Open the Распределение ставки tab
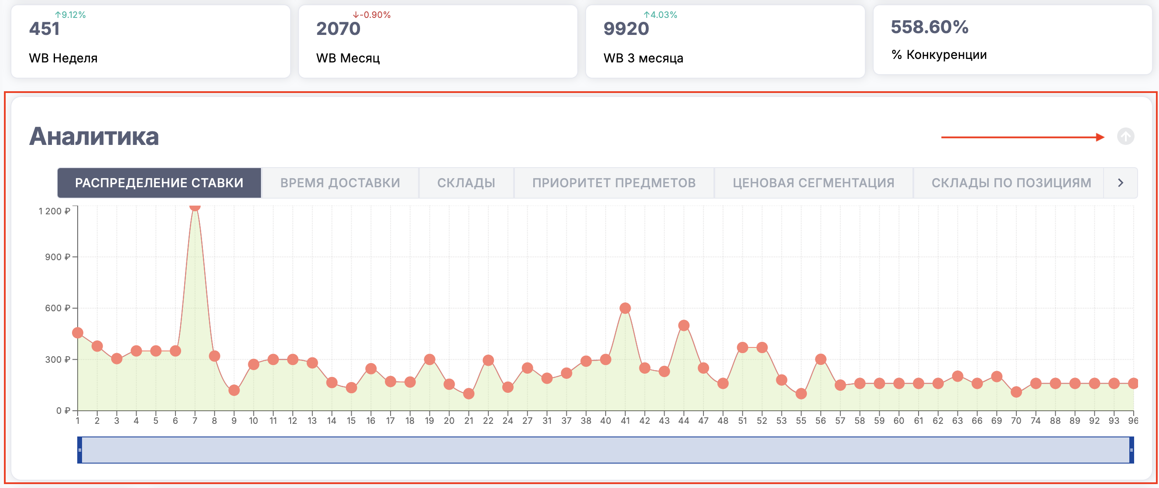Image resolution: width=1159 pixels, height=488 pixels. 159,183
